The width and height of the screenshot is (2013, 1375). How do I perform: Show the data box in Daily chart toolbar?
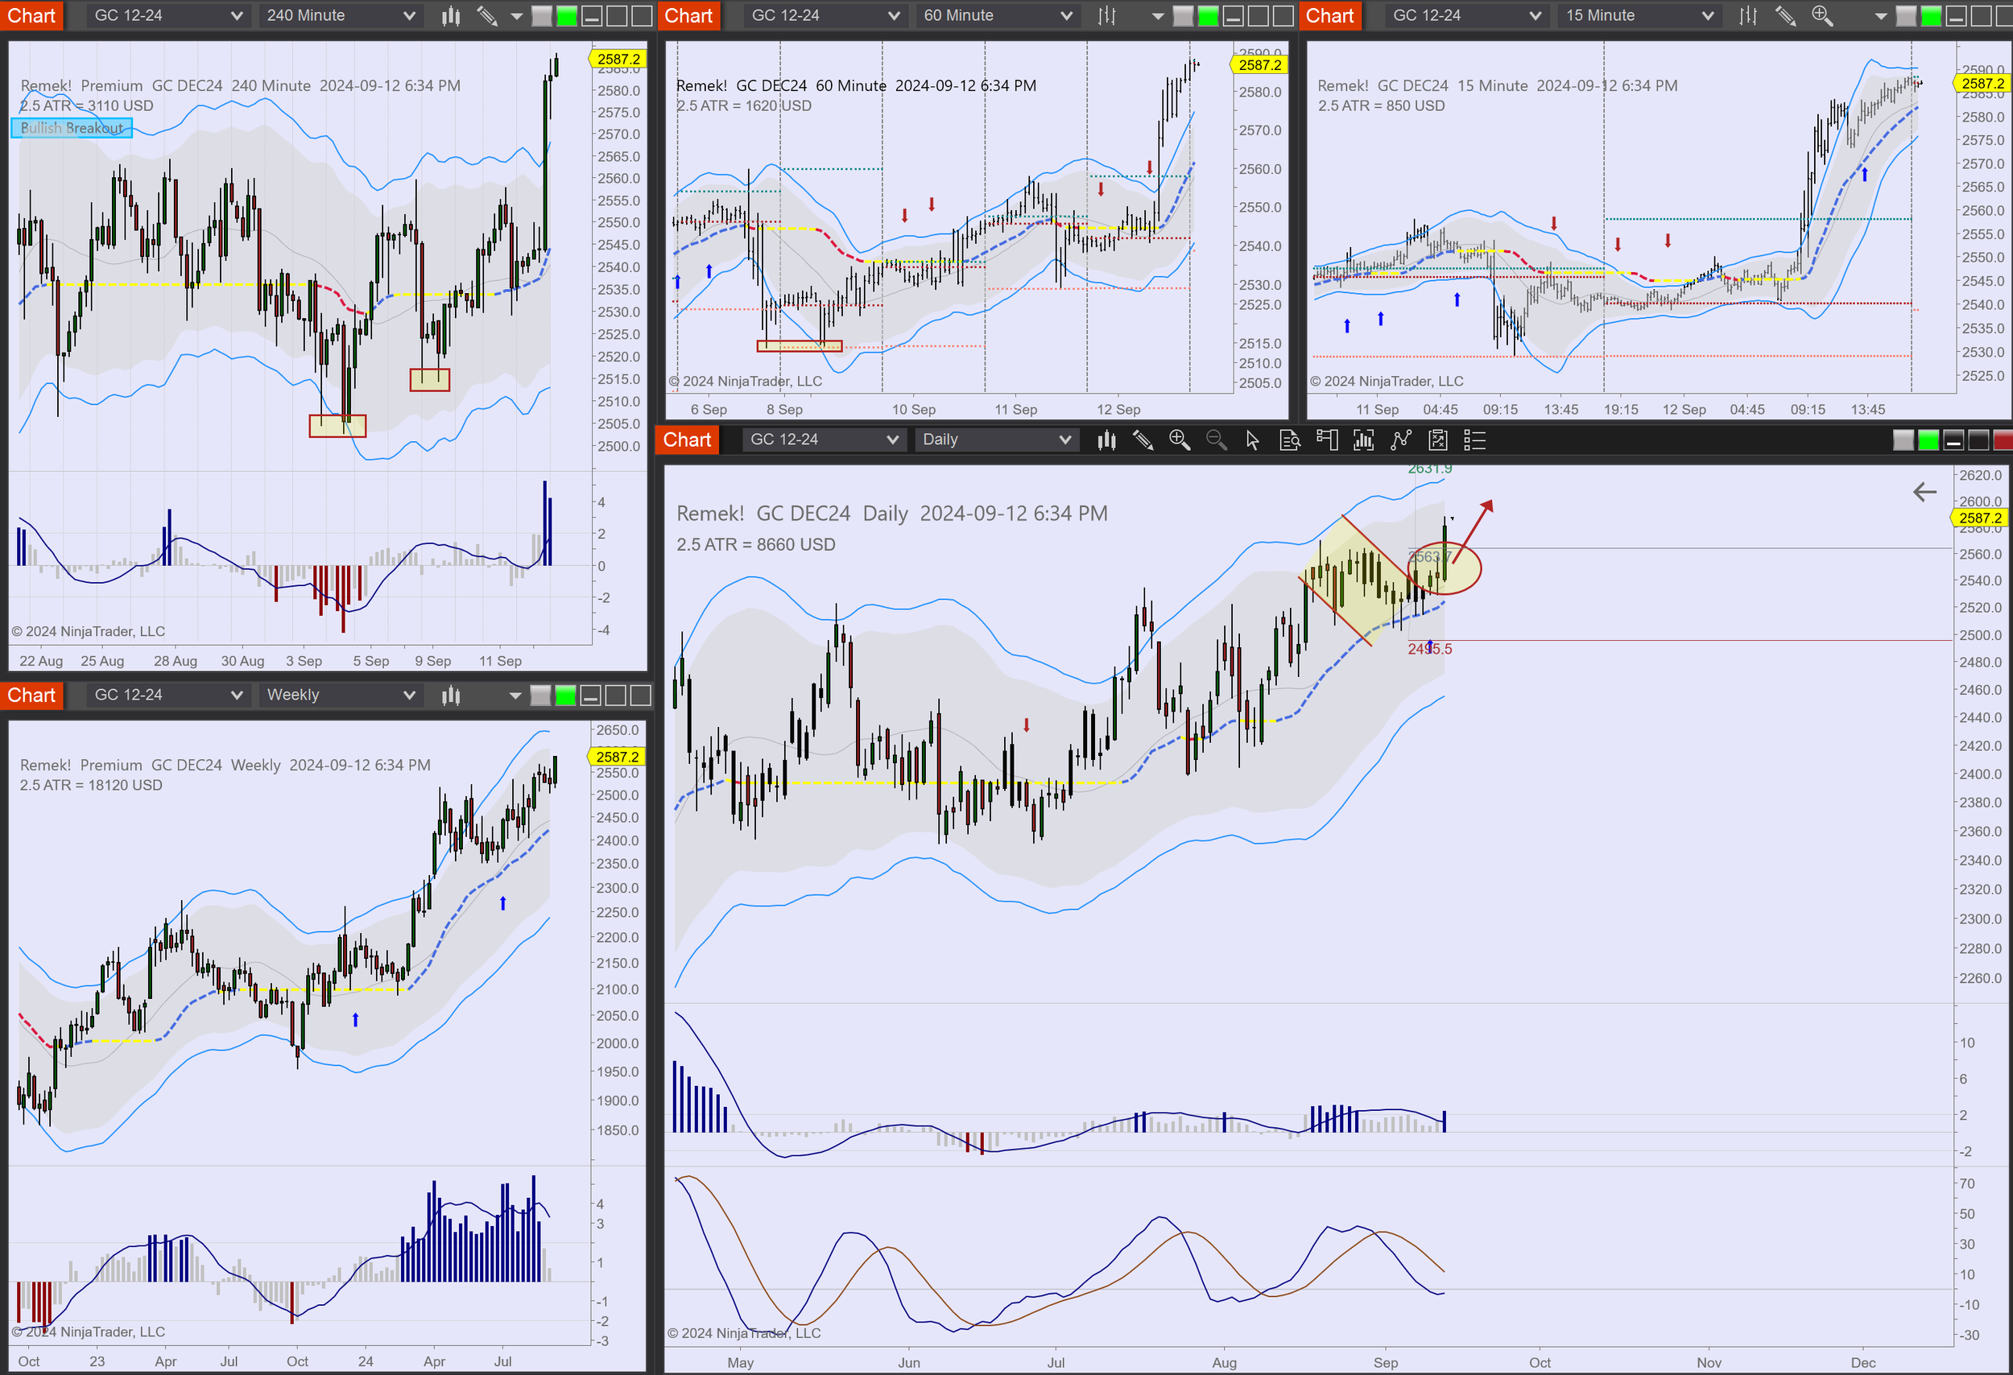pos(1290,440)
